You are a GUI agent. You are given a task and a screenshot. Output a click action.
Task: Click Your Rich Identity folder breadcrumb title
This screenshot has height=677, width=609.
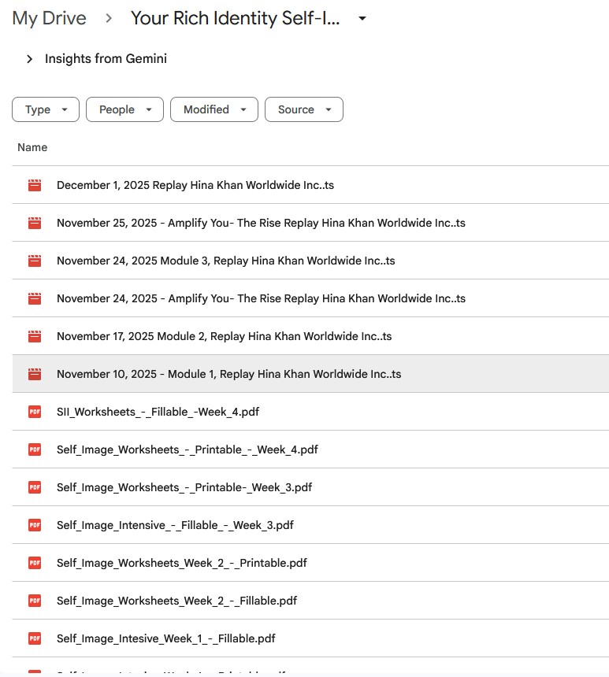click(235, 19)
